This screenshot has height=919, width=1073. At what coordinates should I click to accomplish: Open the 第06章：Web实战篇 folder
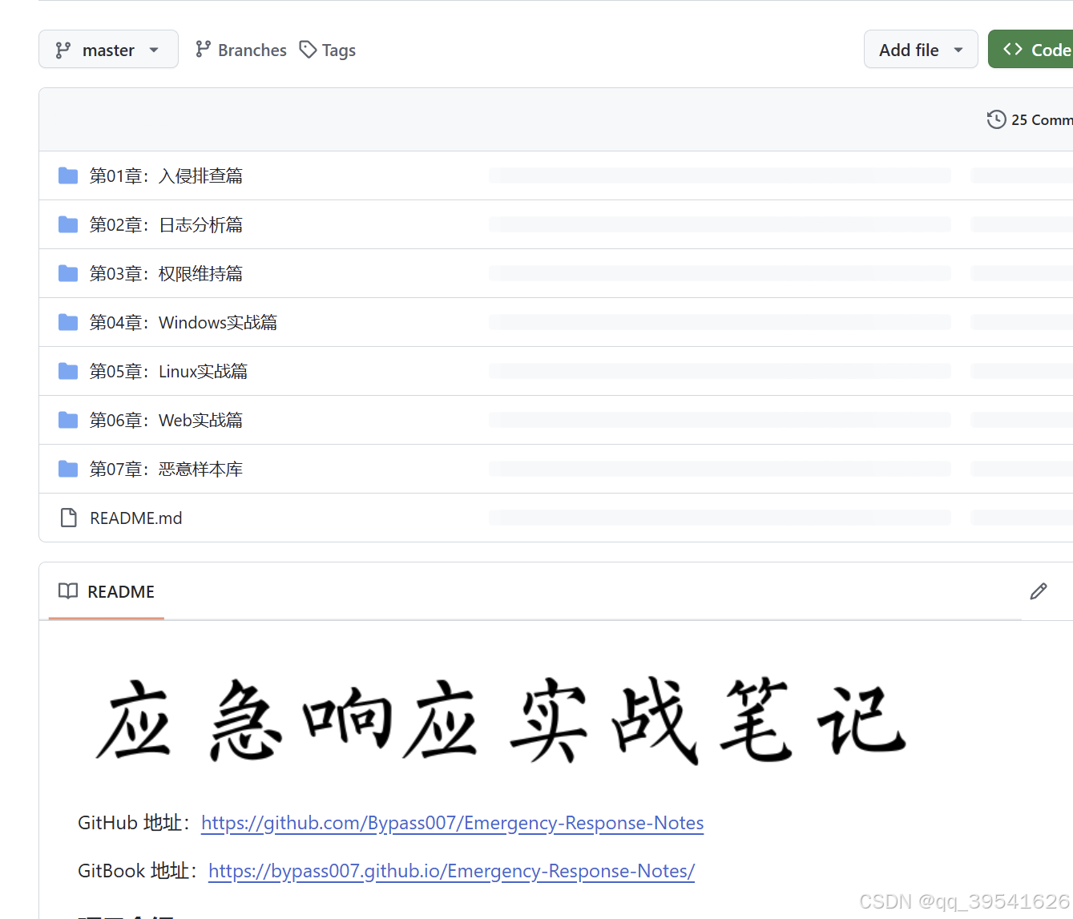pyautogui.click(x=166, y=420)
